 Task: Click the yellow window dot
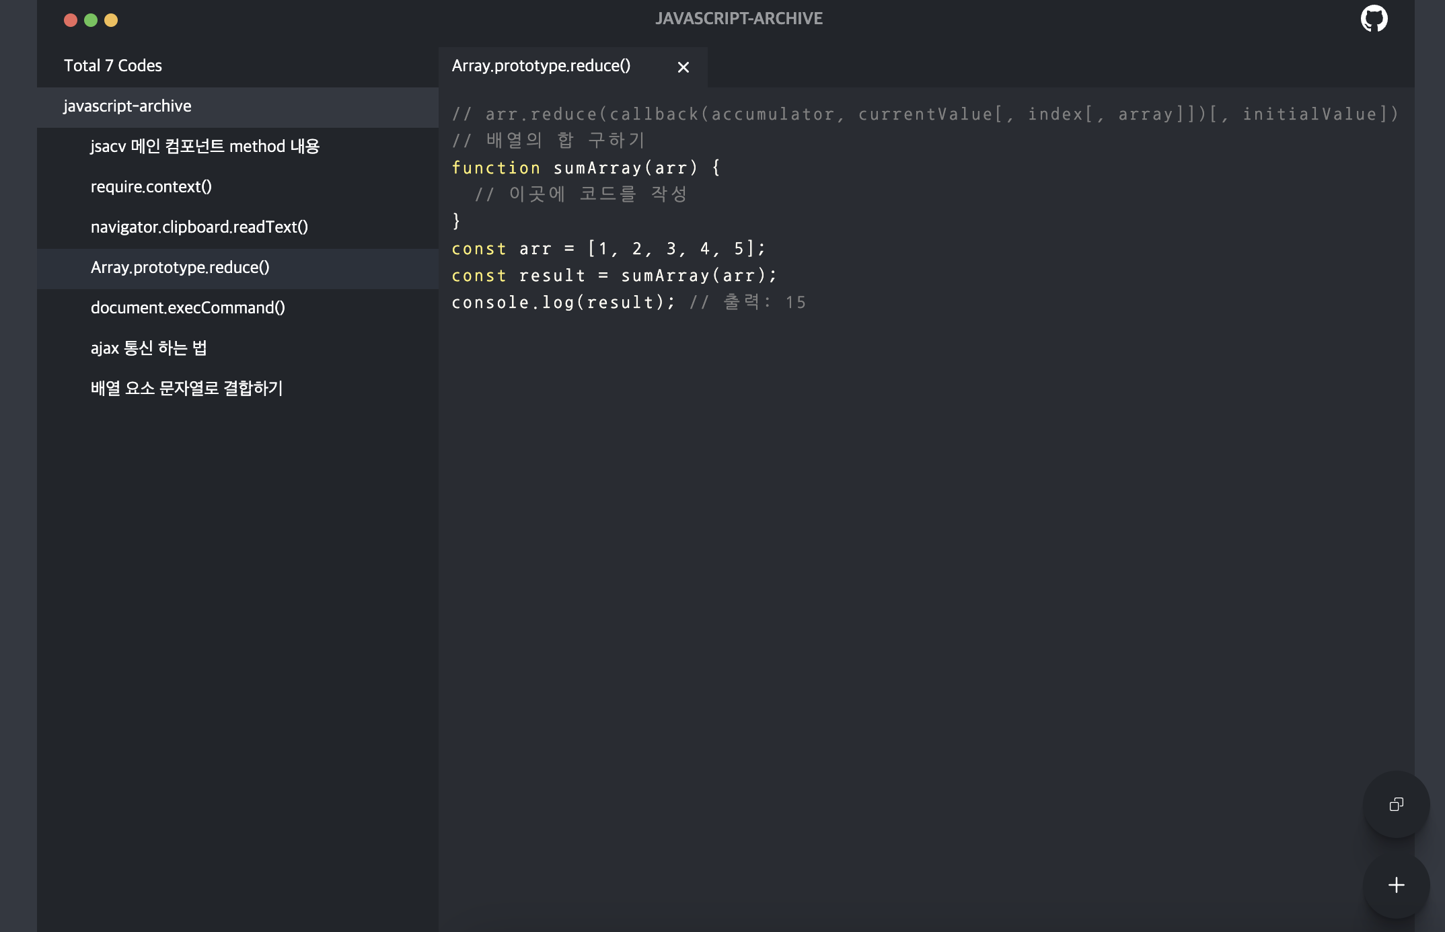pyautogui.click(x=111, y=20)
